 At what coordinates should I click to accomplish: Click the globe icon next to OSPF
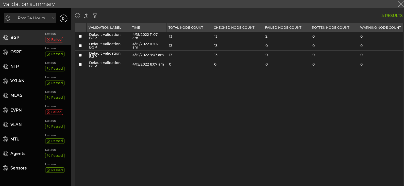coord(5,52)
